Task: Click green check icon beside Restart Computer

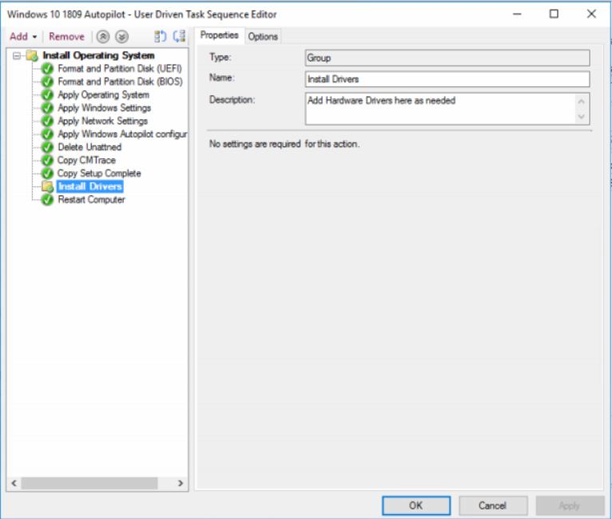Action: tap(47, 200)
